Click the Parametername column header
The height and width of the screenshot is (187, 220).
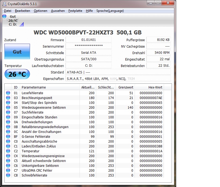50,87
